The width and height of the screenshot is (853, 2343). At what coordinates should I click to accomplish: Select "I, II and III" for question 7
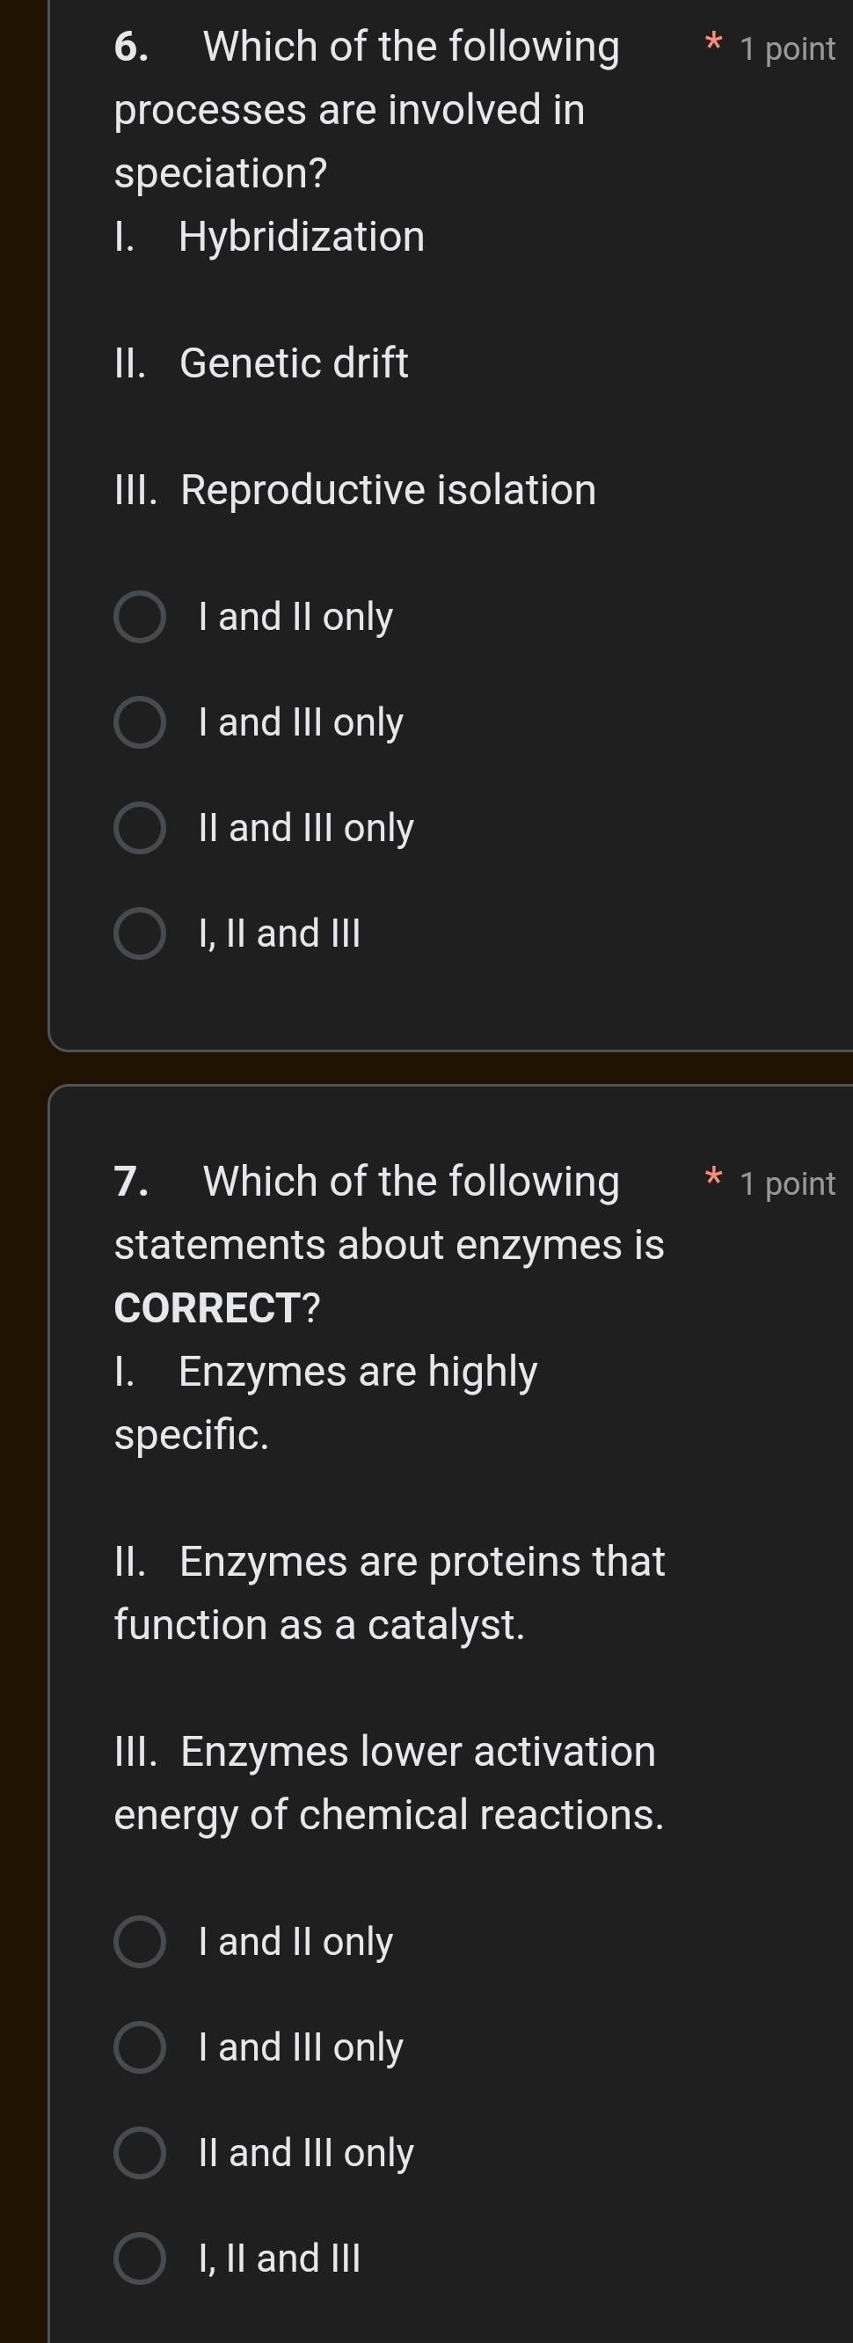click(x=141, y=2259)
